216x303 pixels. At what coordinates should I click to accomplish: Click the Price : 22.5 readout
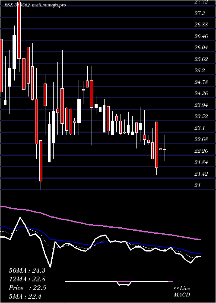point(27,288)
